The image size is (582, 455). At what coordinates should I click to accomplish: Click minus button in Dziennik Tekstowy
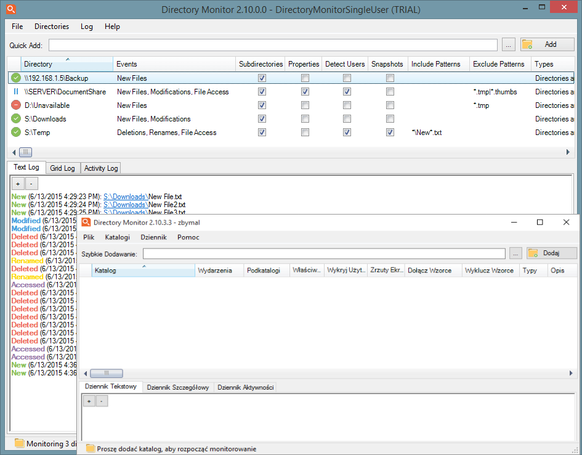coord(102,401)
